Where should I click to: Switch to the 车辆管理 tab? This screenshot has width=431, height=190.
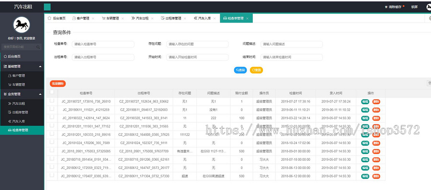[111, 18]
